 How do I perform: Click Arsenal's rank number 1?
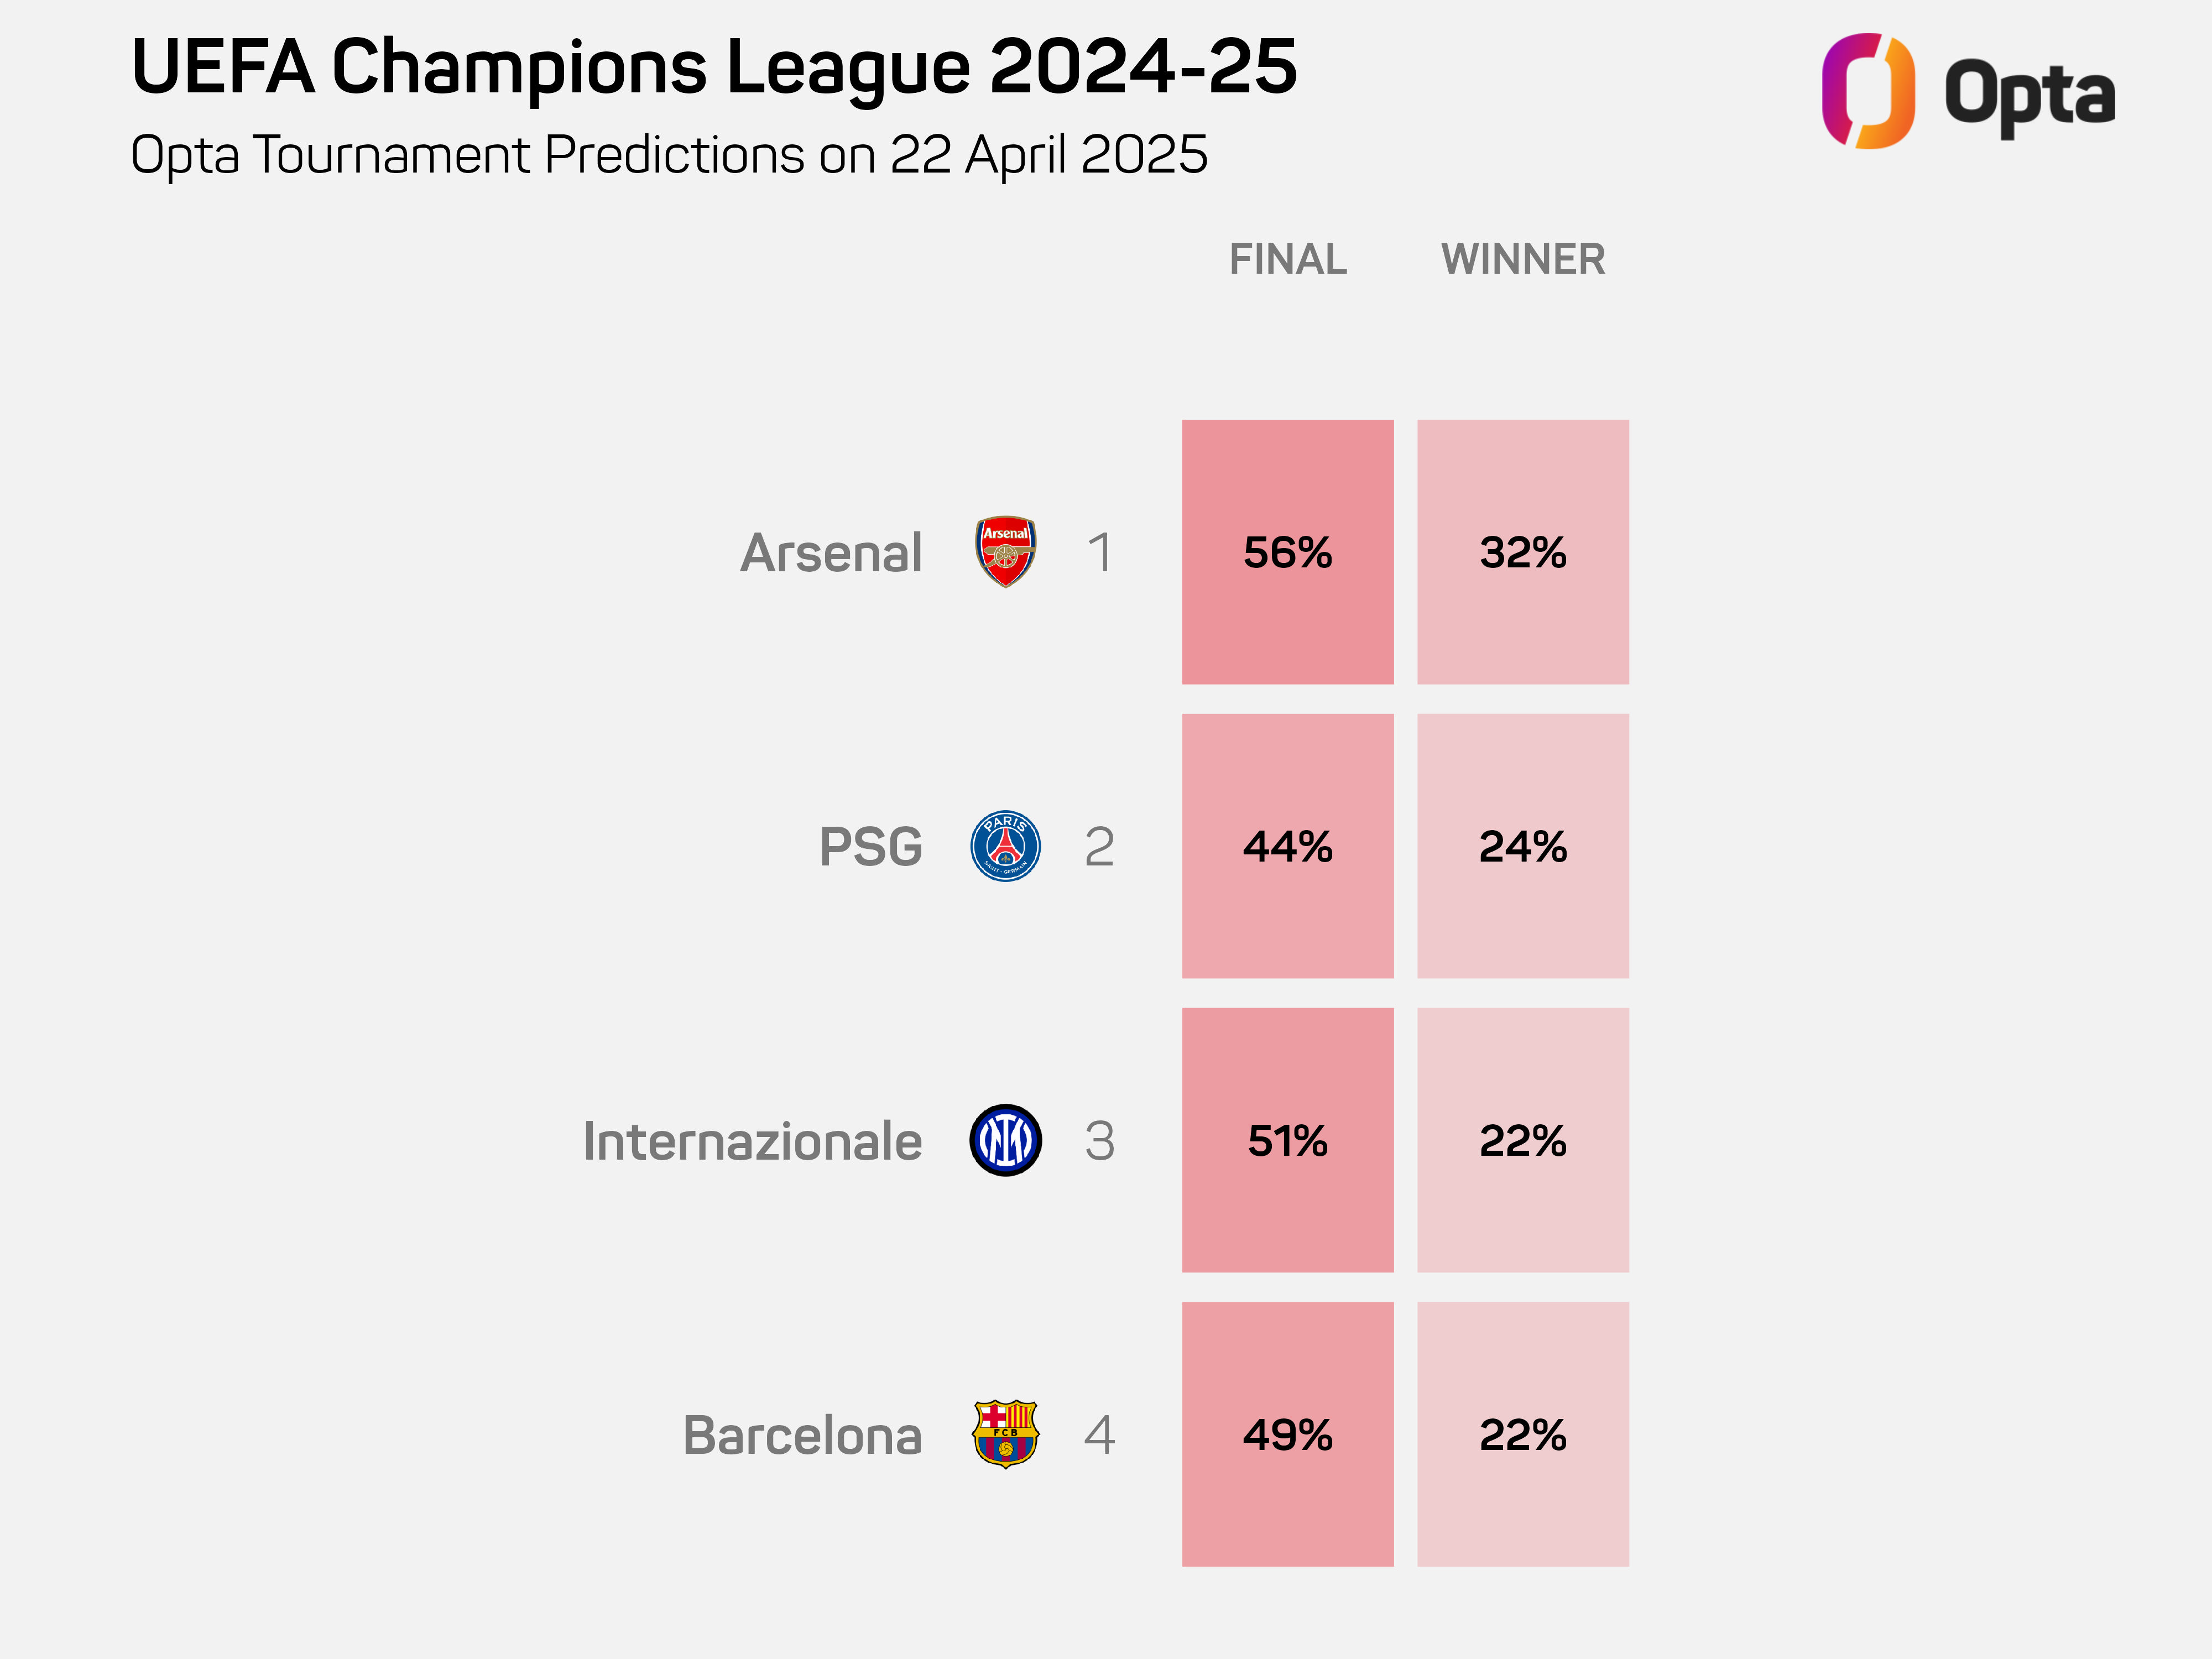pos(1100,552)
